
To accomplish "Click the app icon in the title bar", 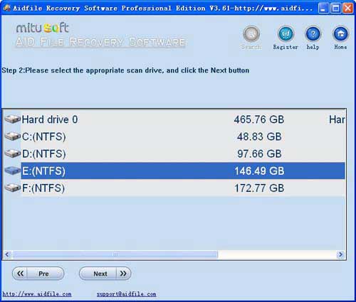I will tap(6, 8).
